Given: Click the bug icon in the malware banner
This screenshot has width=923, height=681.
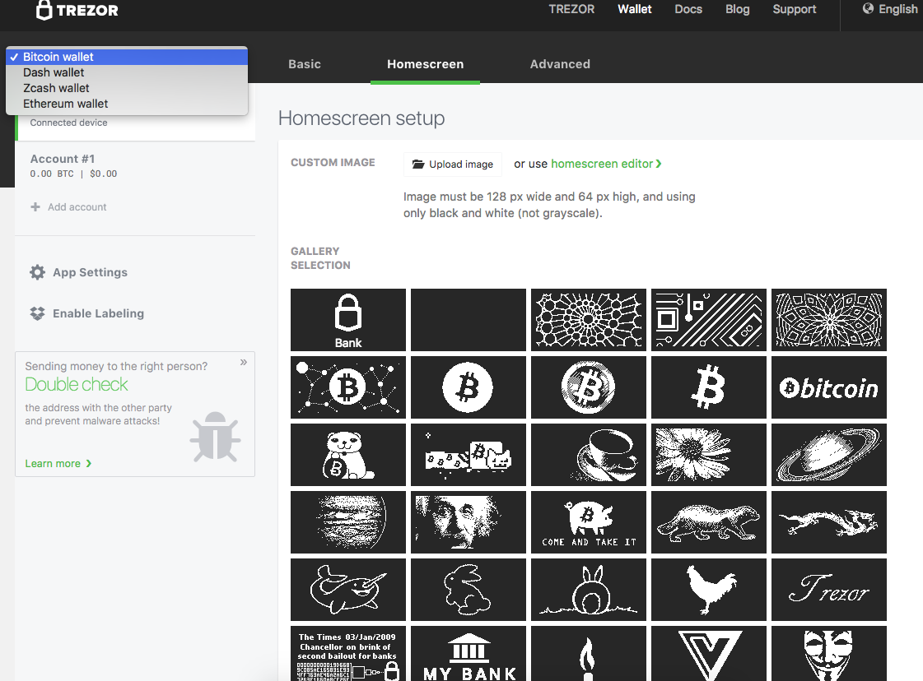Looking at the screenshot, I should (215, 437).
